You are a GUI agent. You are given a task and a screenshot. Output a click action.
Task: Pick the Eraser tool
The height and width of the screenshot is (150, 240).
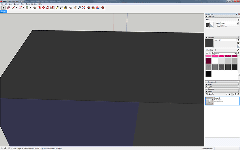click(x=8, y=7)
